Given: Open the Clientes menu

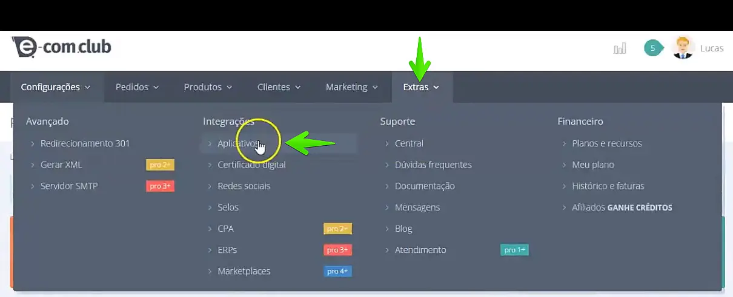Looking at the screenshot, I should point(279,87).
